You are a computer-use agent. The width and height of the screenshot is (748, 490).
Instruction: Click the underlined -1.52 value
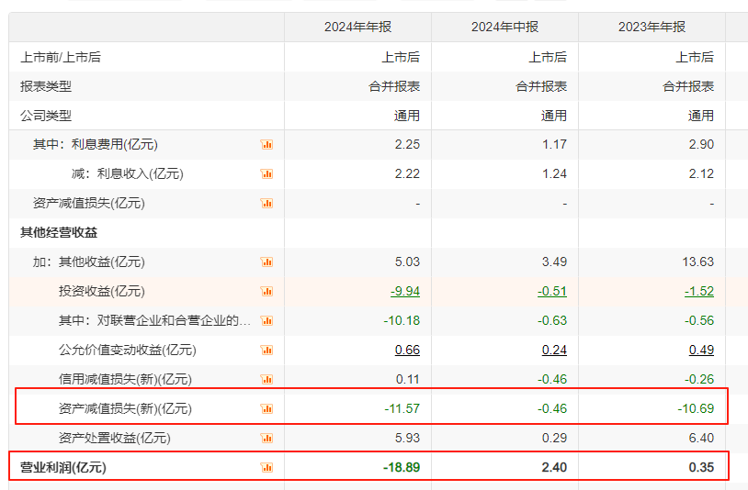(699, 291)
